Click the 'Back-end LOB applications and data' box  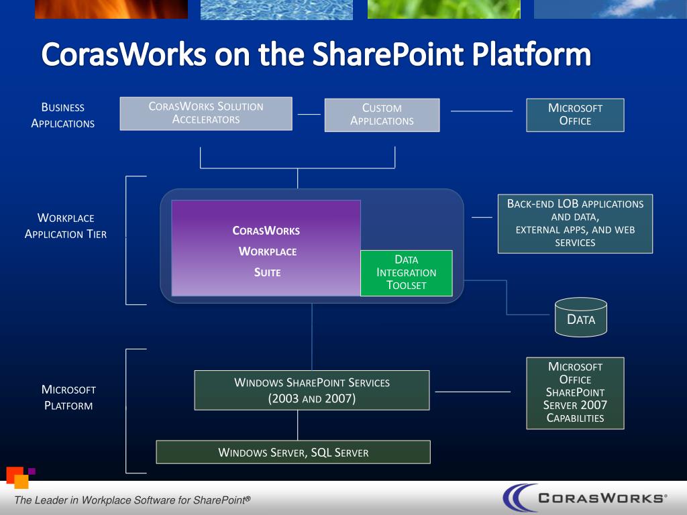coord(575,223)
